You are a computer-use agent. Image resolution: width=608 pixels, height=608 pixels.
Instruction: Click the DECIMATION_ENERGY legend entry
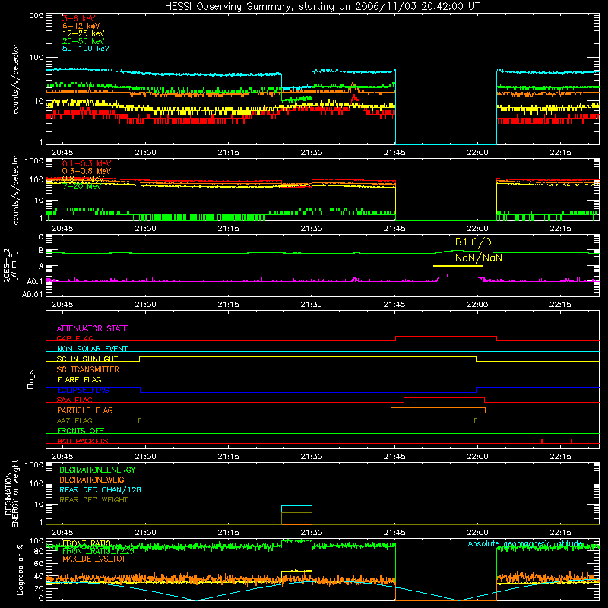[97, 470]
